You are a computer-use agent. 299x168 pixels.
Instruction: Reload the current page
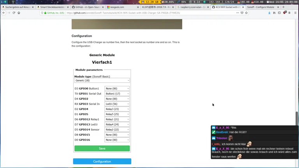[14, 13]
